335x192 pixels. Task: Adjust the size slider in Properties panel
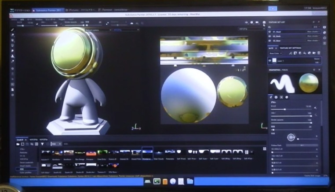(291, 109)
